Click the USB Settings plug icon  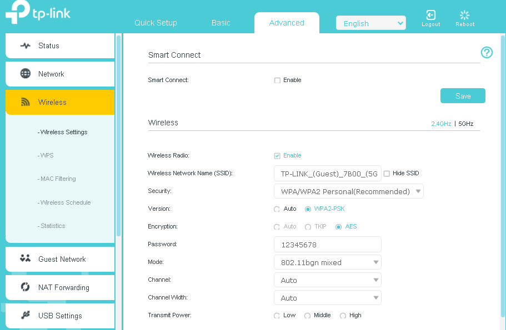point(25,316)
